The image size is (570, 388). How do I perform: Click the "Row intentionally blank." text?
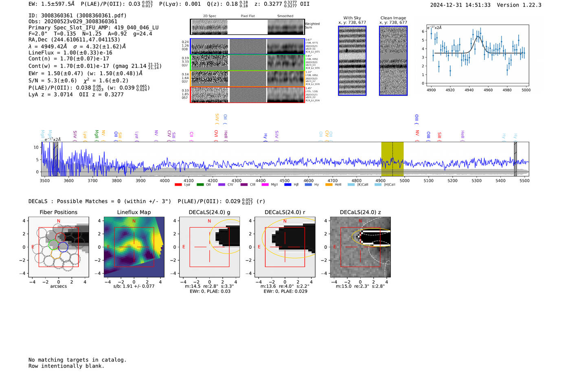point(66,366)
